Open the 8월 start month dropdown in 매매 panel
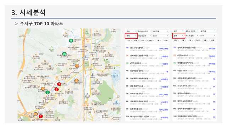Viewport: 227px width, 128px height. [x=137, y=40]
